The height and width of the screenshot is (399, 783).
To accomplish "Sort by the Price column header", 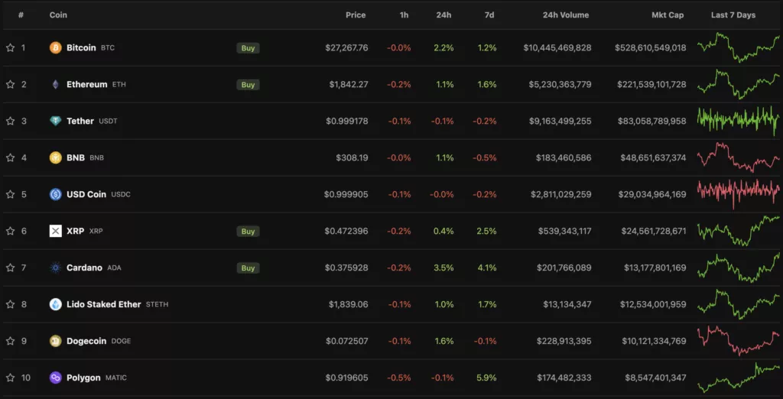I will click(356, 15).
